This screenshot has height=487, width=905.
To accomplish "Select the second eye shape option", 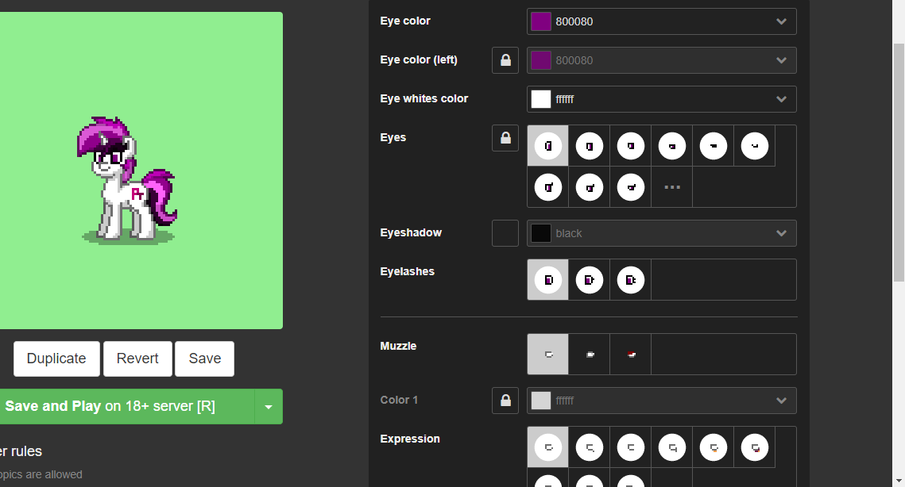I will (x=590, y=146).
